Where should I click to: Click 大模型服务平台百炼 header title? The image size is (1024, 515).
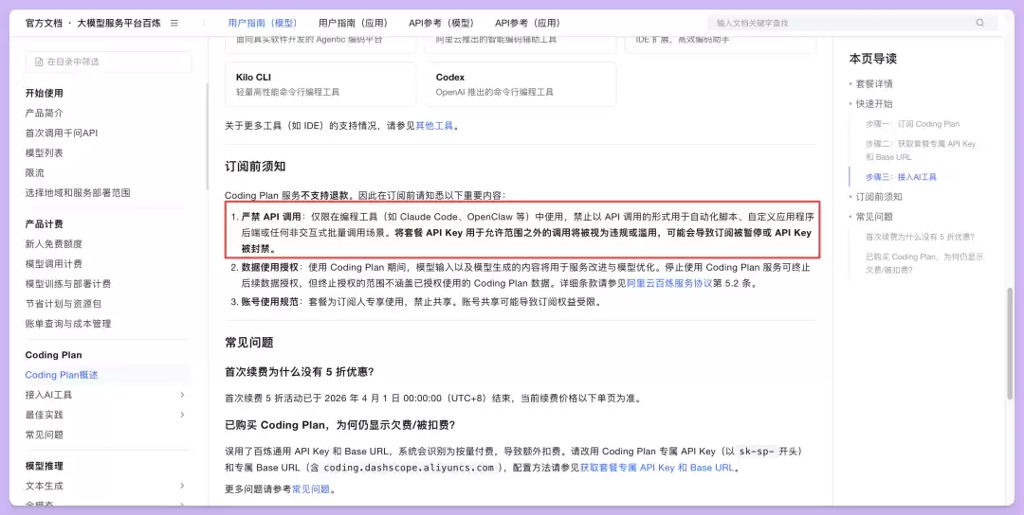(x=119, y=23)
